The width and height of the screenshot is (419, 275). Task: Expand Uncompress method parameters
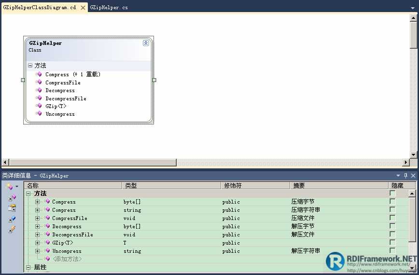(37, 251)
